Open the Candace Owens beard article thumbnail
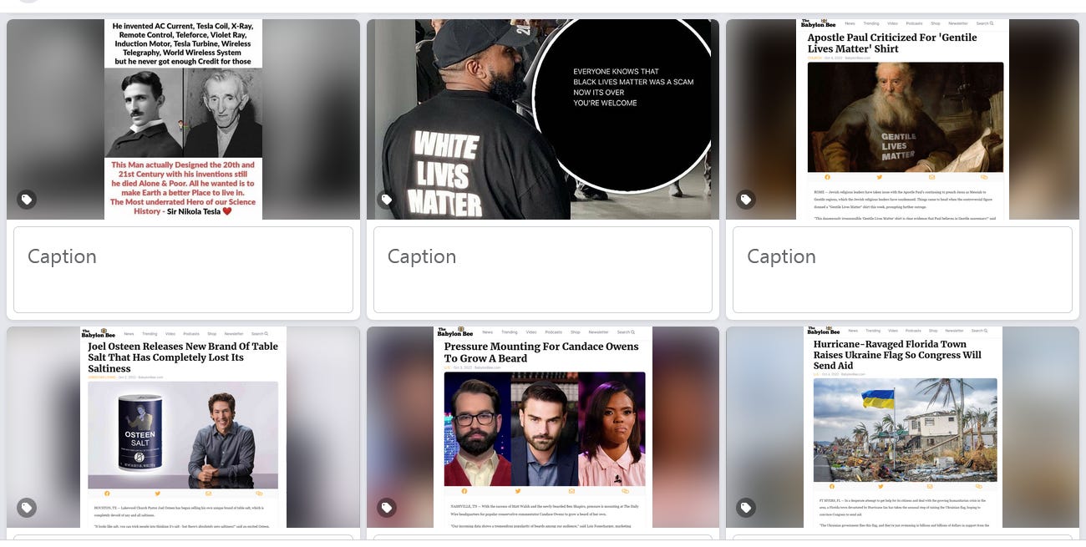The height and width of the screenshot is (547, 1086). 543,427
